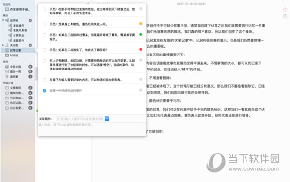290x182 pixels.
Task: Check the 关某在三国投奔过曹某 note checkbox
Action: [44, 35]
